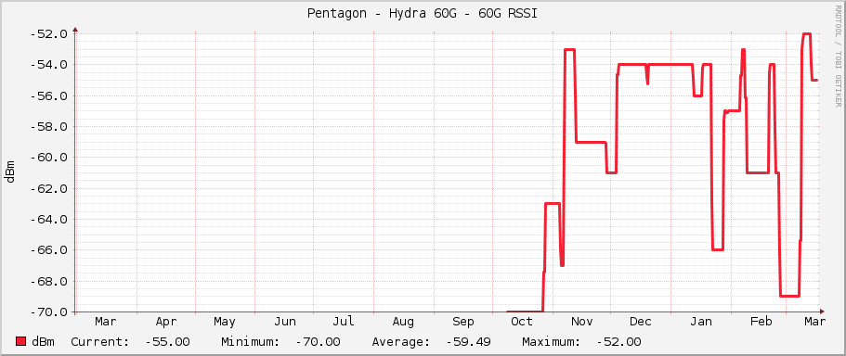Image resolution: width=846 pixels, height=356 pixels.
Task: Click the 'dBm' vertical axis title
Action: click(x=10, y=171)
